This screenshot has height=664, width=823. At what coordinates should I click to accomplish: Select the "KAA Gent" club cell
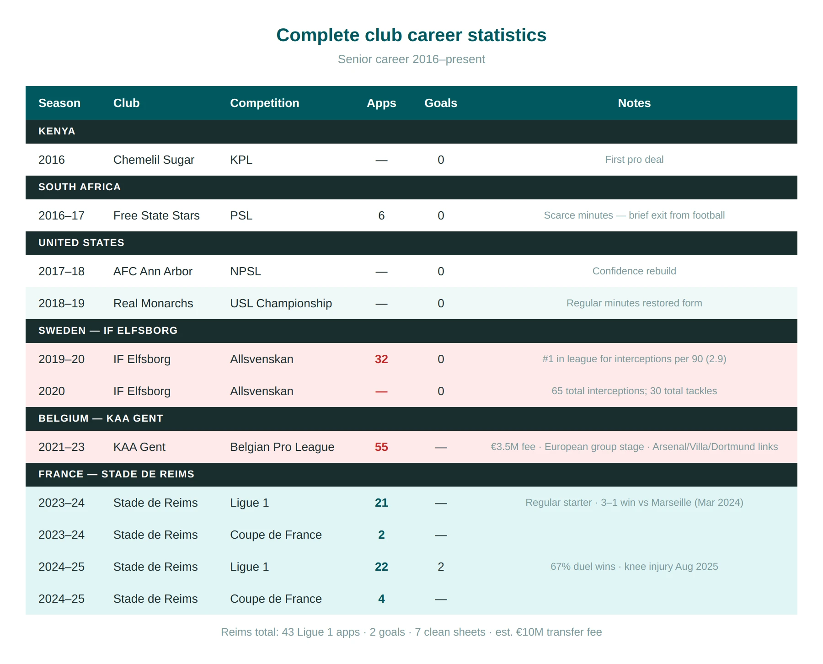[139, 447]
